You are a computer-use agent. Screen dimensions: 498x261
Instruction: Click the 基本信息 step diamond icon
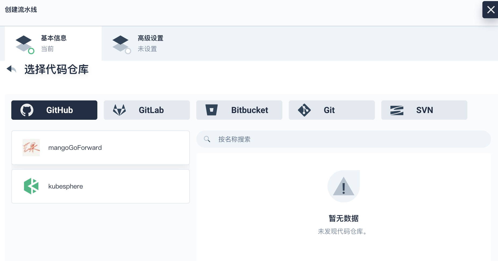tap(24, 44)
